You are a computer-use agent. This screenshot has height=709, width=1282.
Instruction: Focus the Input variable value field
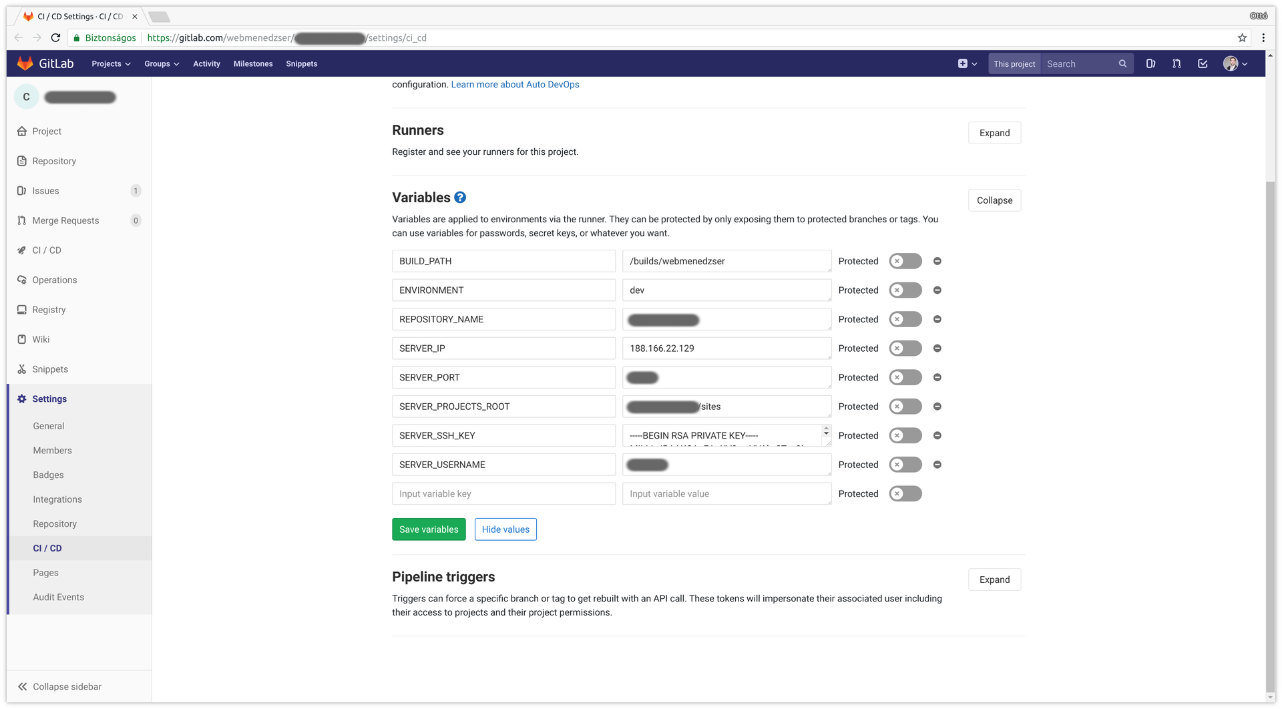click(726, 493)
